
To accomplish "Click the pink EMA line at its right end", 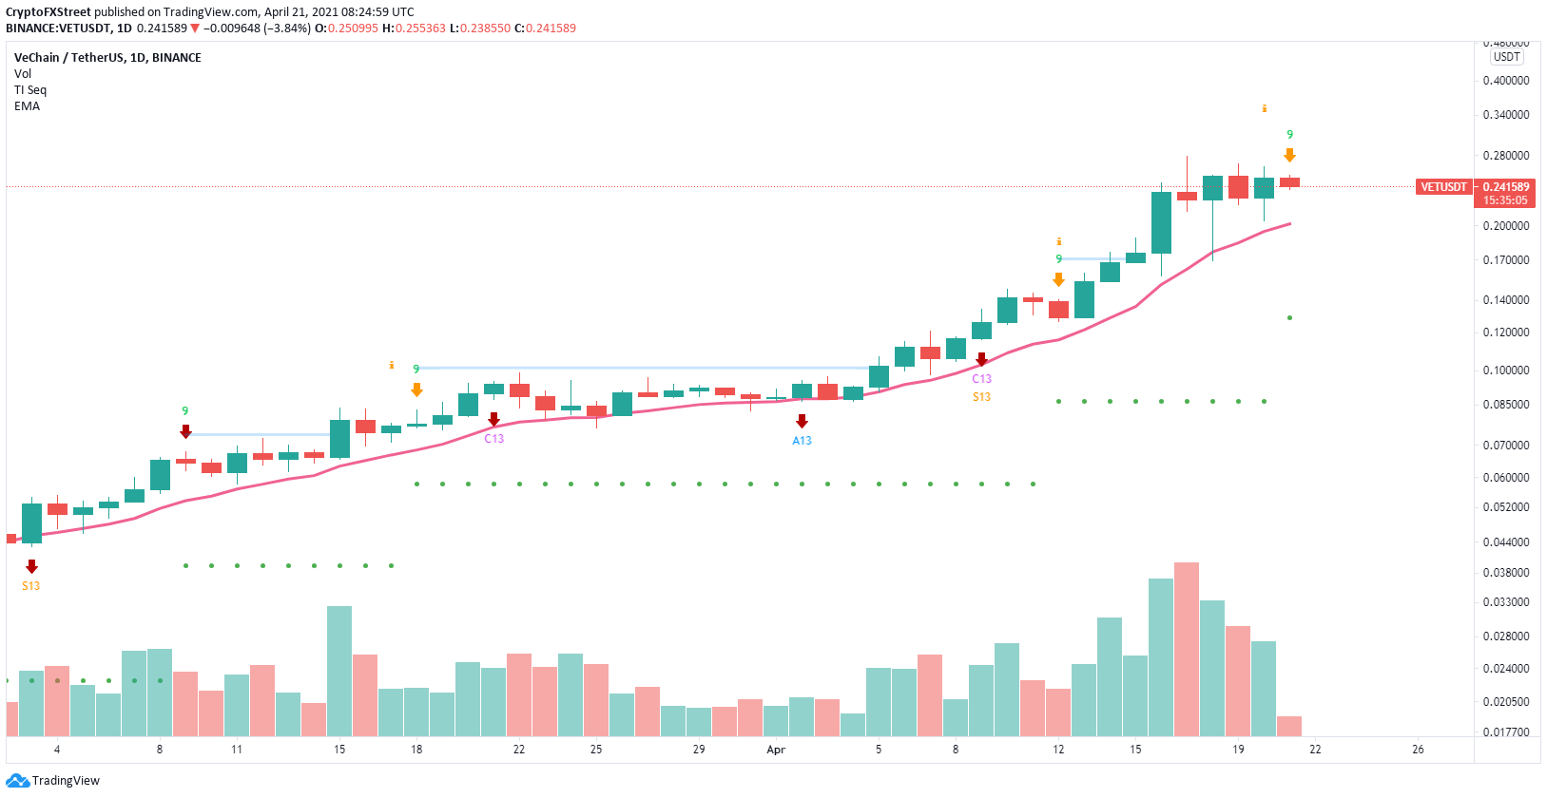I will coord(1287,224).
